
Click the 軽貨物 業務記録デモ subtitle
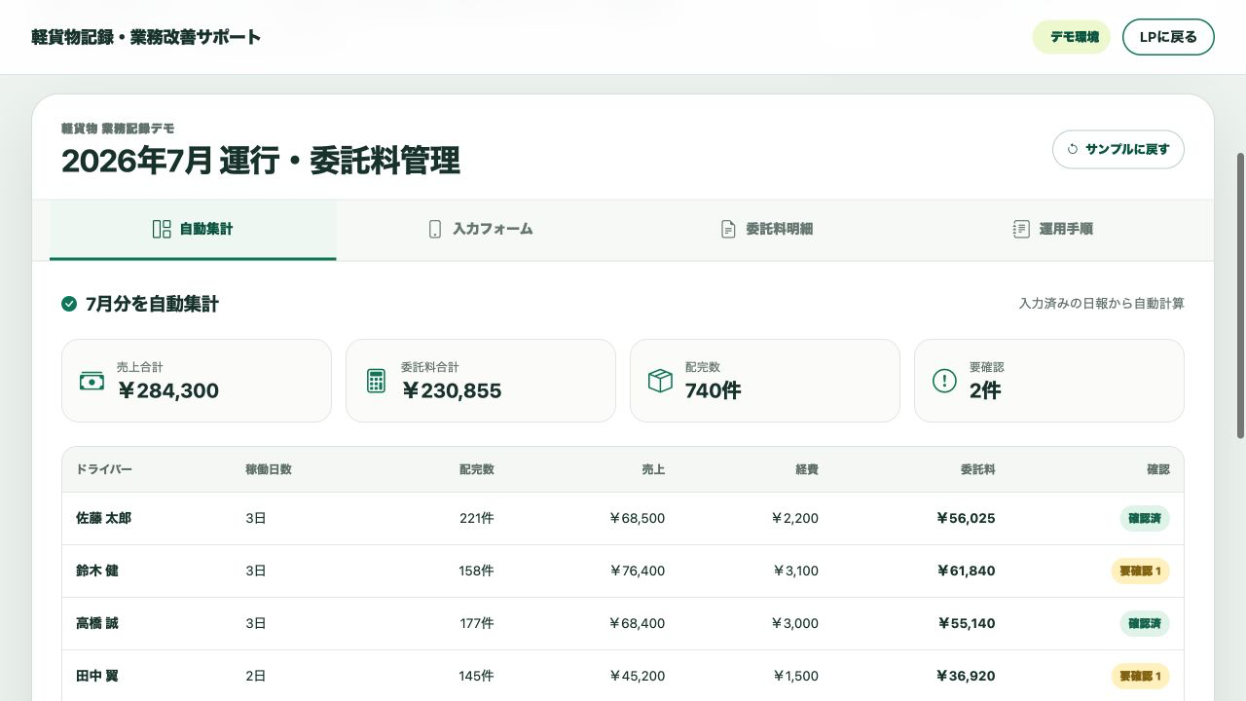tap(118, 129)
